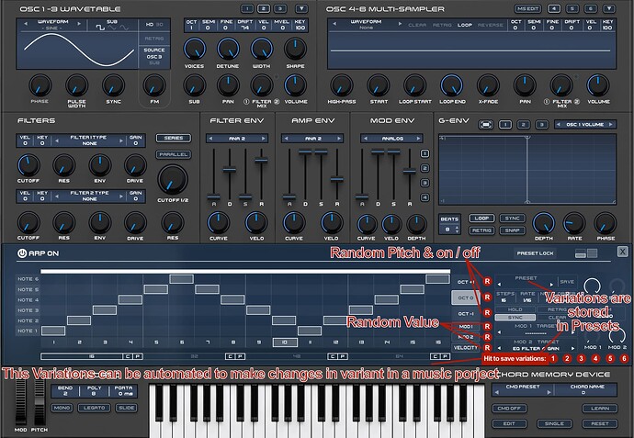Image resolution: width=634 pixels, height=438 pixels.
Task: Switch arp panel to full grid layout icon
Action: coord(593,253)
